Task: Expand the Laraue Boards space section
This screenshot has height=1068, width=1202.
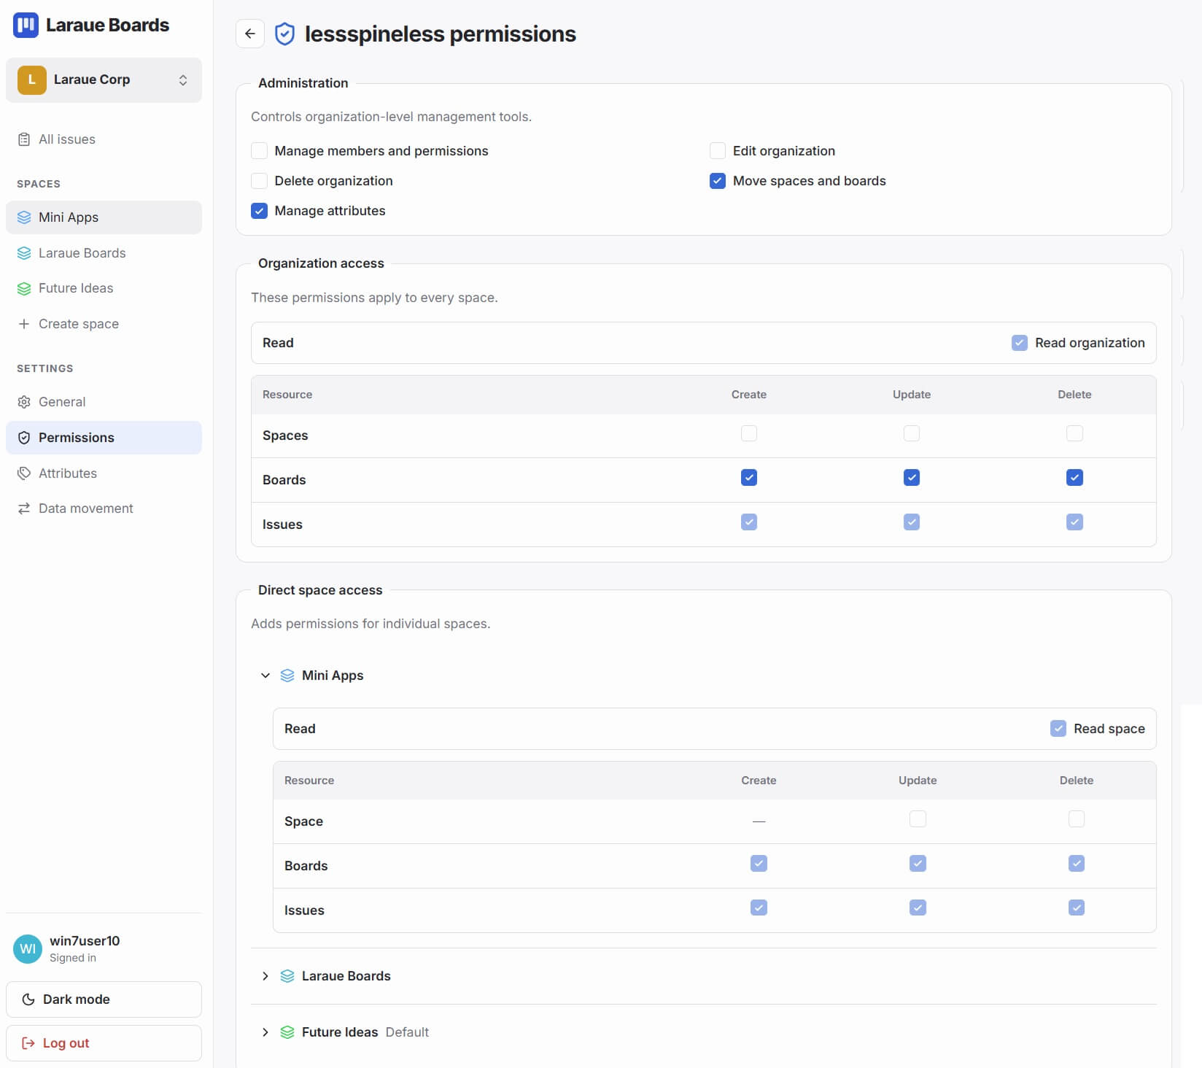Action: [x=265, y=976]
